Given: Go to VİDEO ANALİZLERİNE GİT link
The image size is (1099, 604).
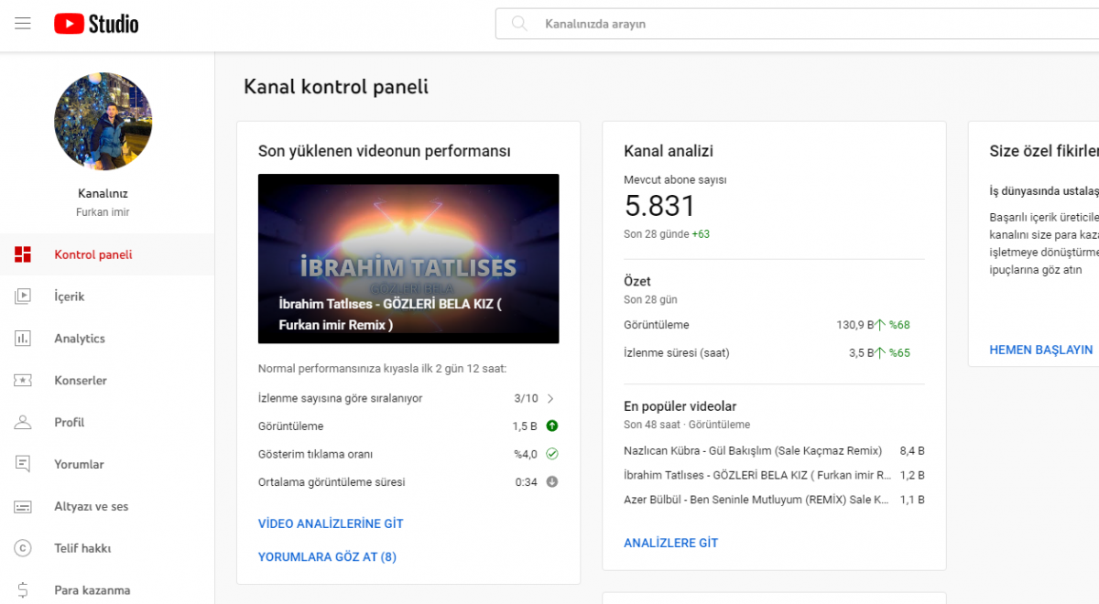Looking at the screenshot, I should point(331,524).
